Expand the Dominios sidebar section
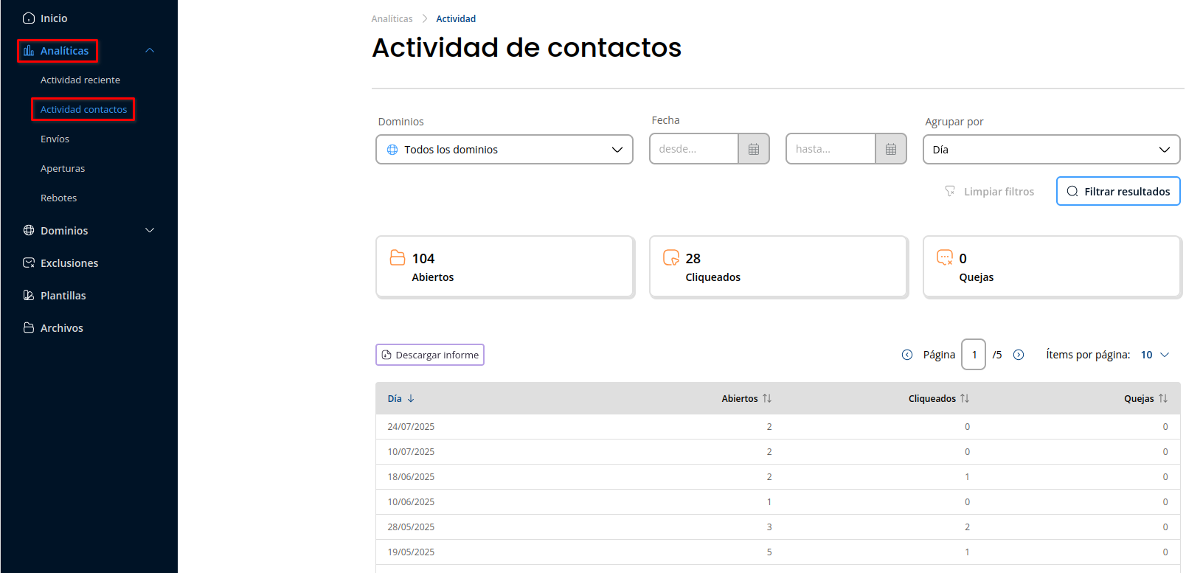This screenshot has height=573, width=1186. coord(150,230)
